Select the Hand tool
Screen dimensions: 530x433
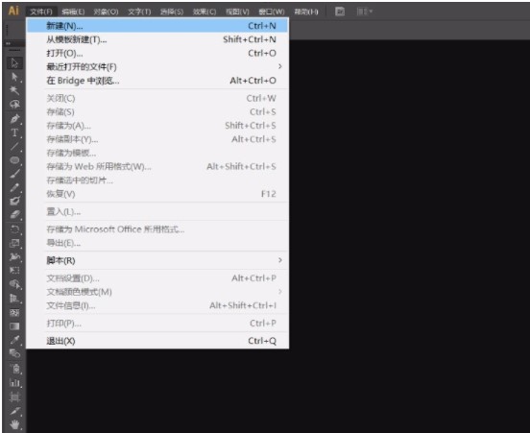(x=14, y=424)
